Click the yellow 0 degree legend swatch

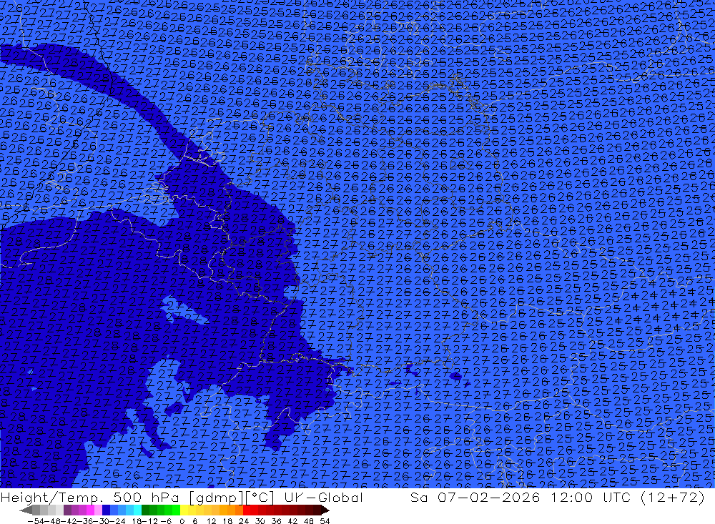coord(184,510)
